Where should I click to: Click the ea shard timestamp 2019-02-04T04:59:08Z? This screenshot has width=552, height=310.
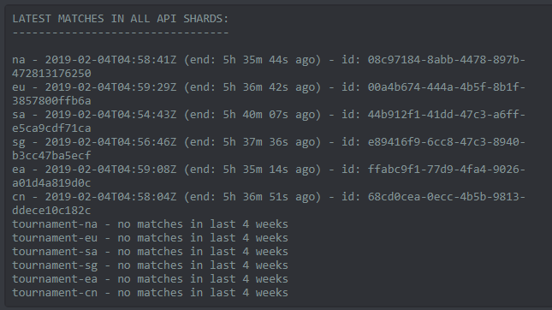tap(110, 170)
